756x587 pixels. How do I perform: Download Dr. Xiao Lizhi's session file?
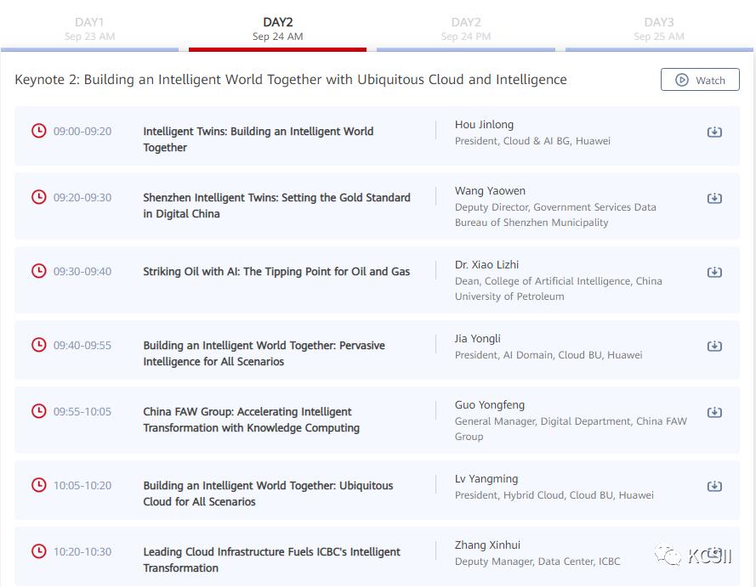tap(714, 272)
